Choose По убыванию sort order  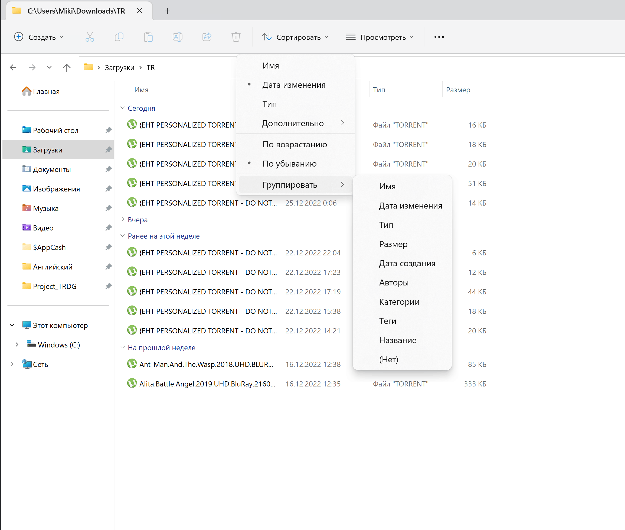(x=295, y=164)
